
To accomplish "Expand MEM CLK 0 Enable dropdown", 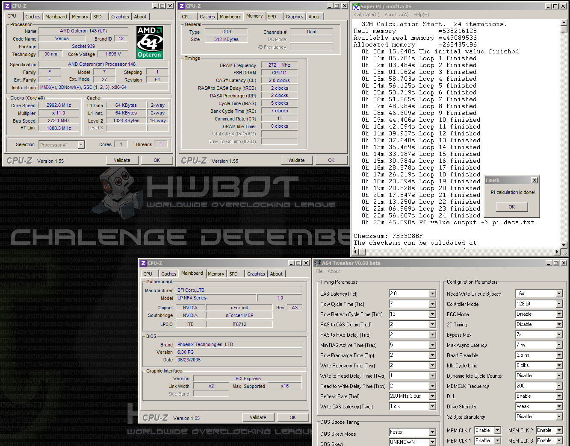I will [x=498, y=431].
